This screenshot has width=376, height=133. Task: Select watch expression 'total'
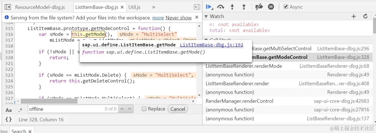(240, 30)
